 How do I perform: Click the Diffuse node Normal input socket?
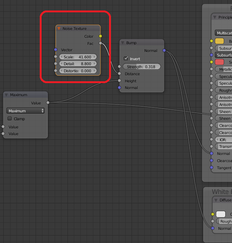[213, 228]
